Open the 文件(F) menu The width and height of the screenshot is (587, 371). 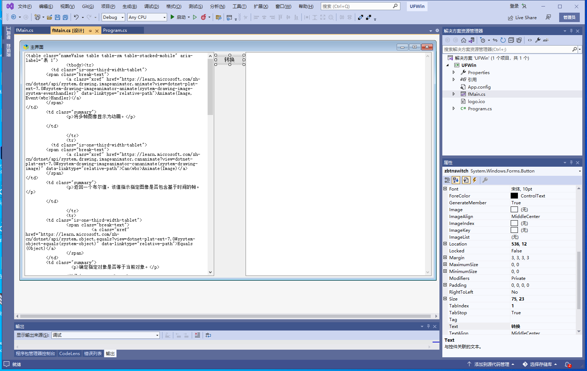click(25, 7)
